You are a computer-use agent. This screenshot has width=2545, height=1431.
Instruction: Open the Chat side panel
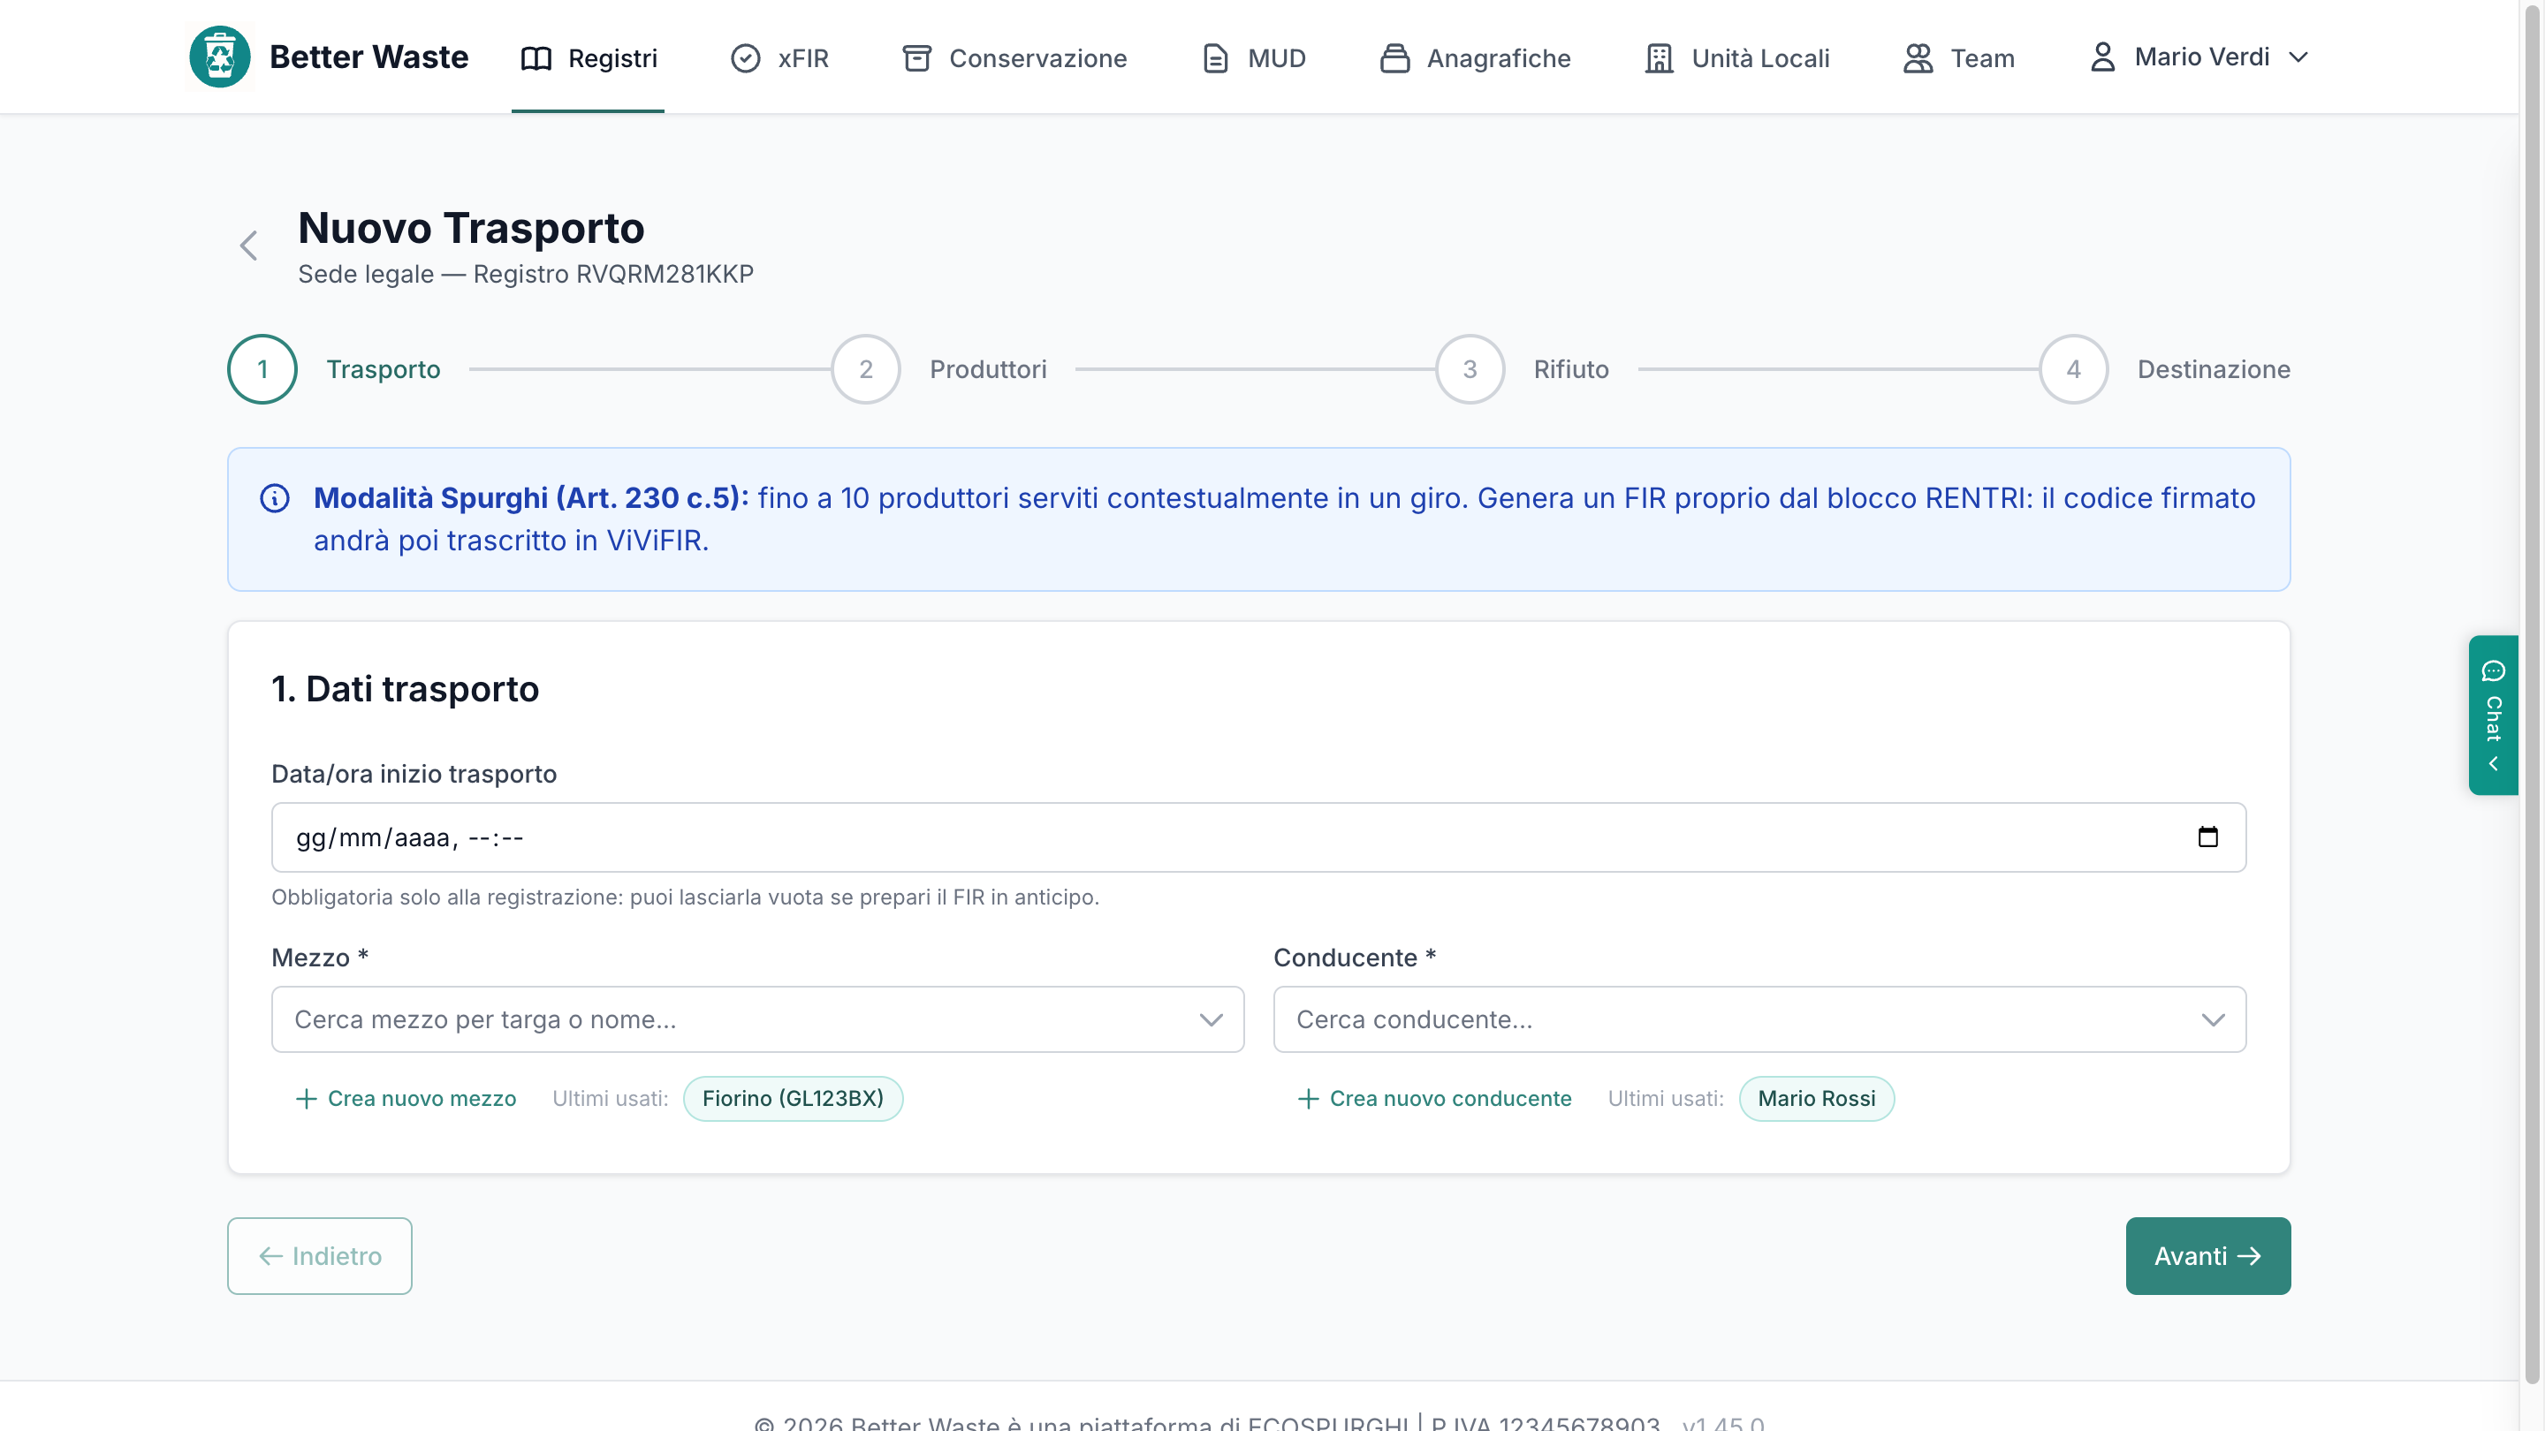[x=2493, y=715]
